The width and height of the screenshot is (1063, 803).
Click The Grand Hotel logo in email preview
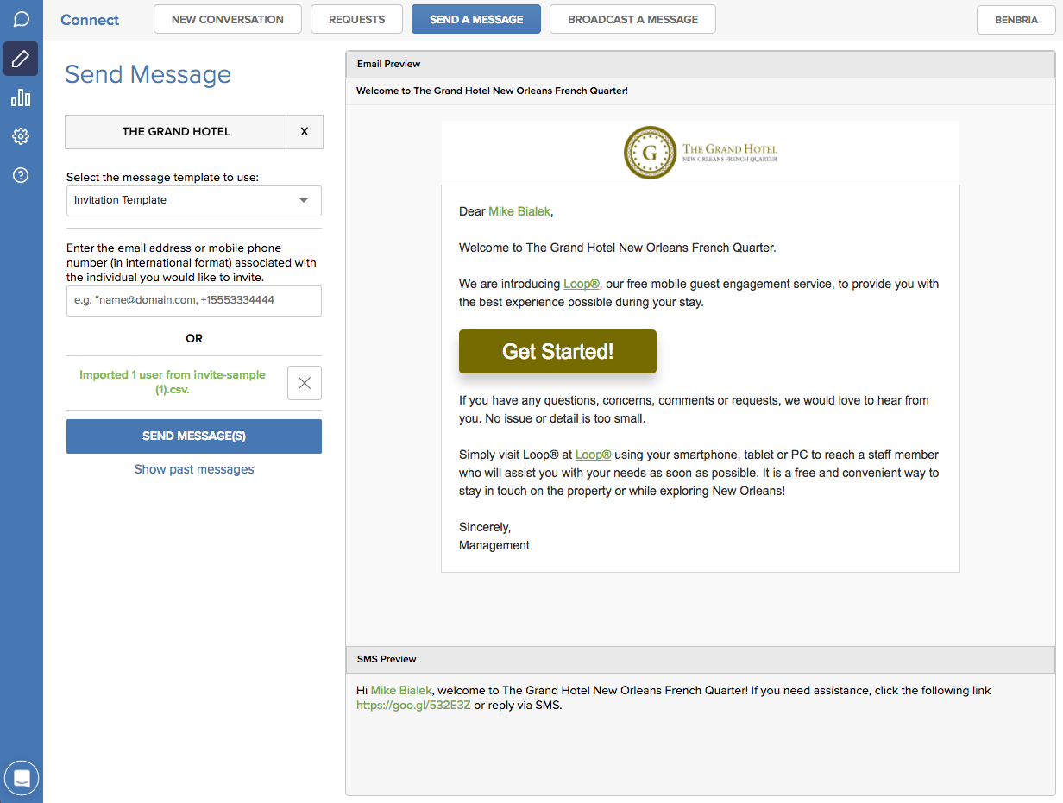click(700, 153)
